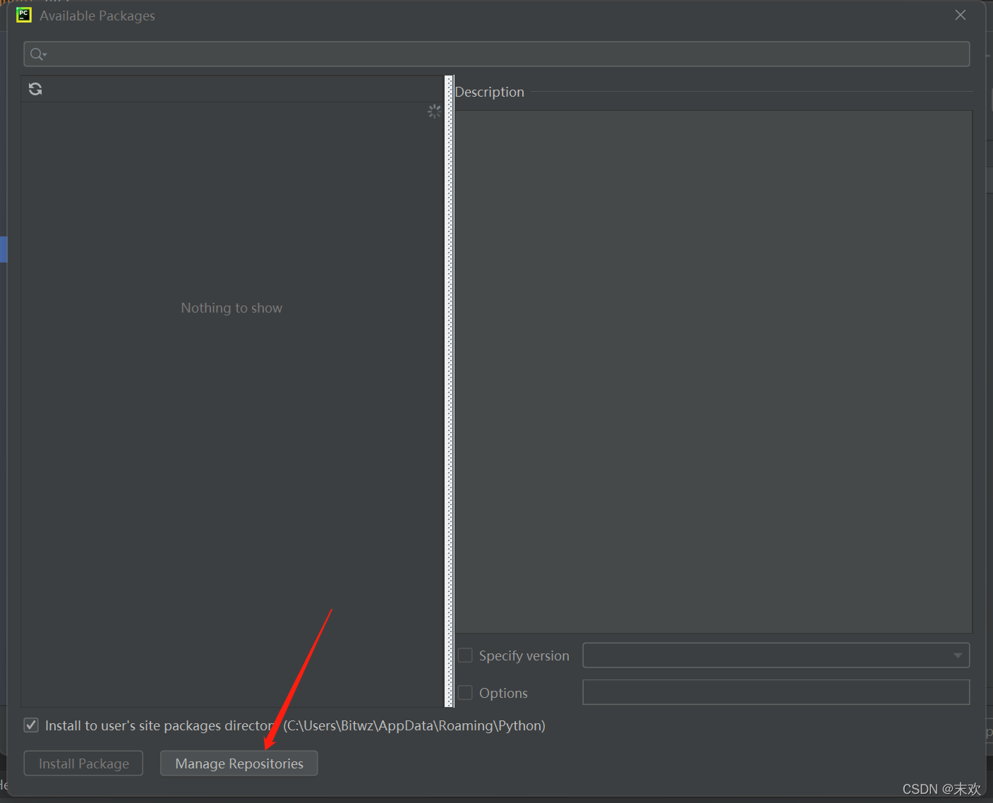Click the 'Nothing to show' text
This screenshot has height=803, width=993.
click(x=231, y=308)
